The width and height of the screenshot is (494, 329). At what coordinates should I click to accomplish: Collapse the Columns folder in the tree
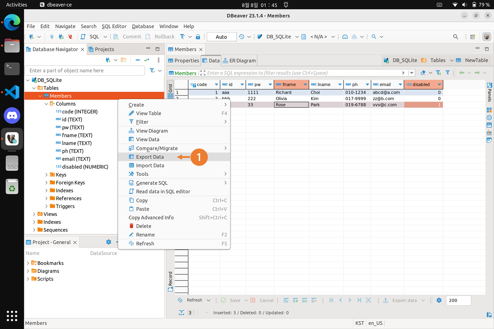pyautogui.click(x=46, y=104)
